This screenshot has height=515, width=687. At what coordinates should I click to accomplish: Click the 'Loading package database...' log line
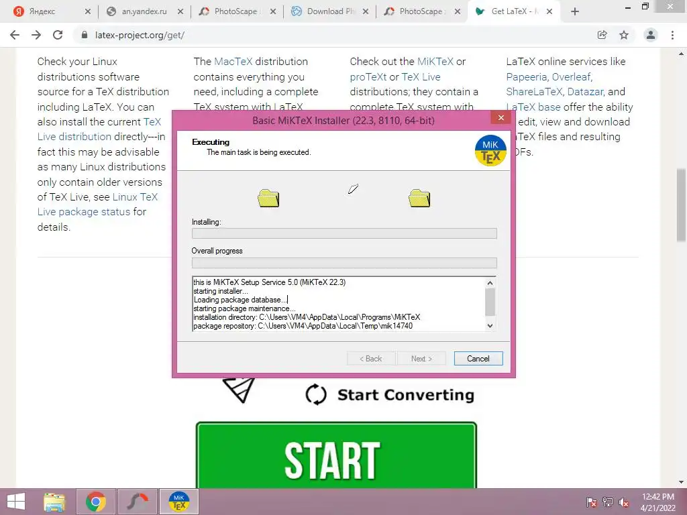240,300
